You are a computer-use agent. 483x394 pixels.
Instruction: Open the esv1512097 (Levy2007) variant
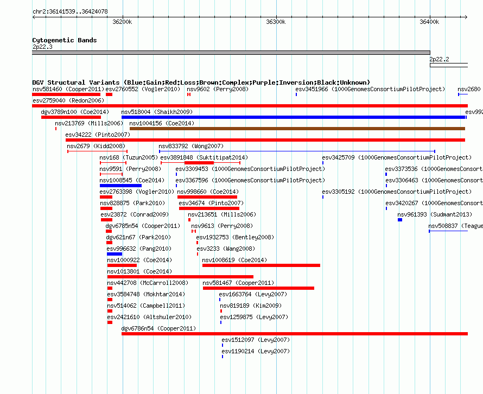pyautogui.click(x=256, y=340)
